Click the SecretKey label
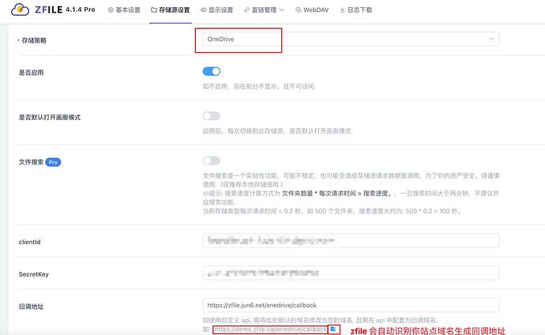The width and height of the screenshot is (545, 335). [33, 274]
